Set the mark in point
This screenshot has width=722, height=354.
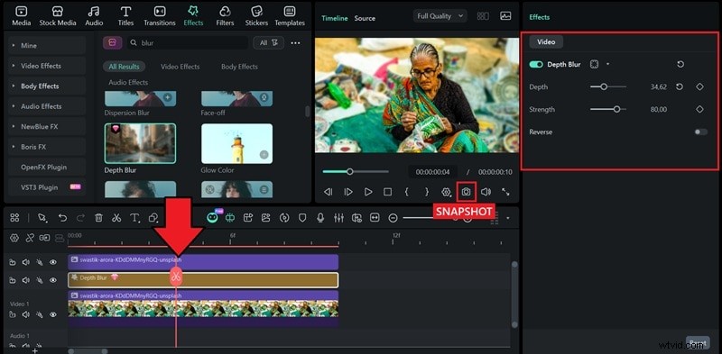click(407, 192)
